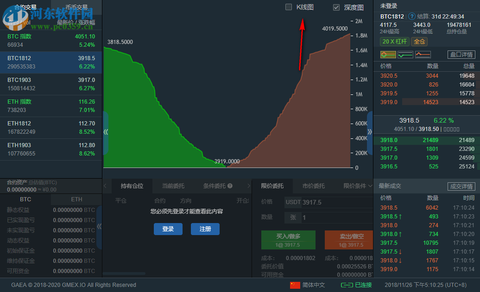Image resolution: width=480 pixels, height=292 pixels.
Task: Disable the 深度图 checkbox
Action: (336, 7)
